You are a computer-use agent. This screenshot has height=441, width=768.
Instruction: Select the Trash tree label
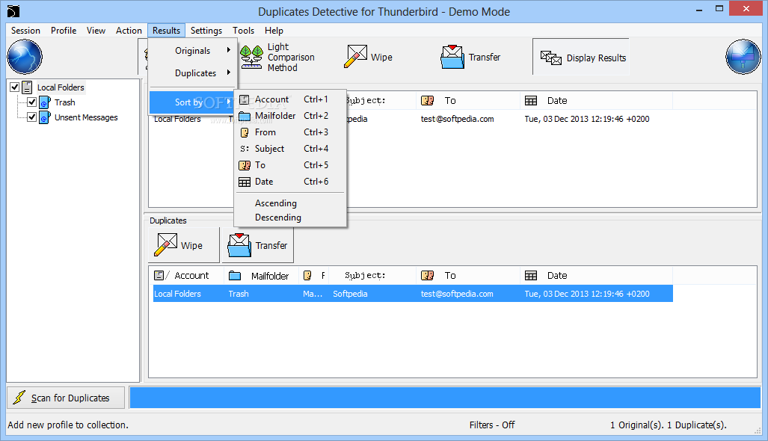click(x=64, y=102)
